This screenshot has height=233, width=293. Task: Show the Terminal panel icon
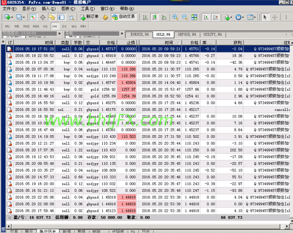[x=62, y=17]
